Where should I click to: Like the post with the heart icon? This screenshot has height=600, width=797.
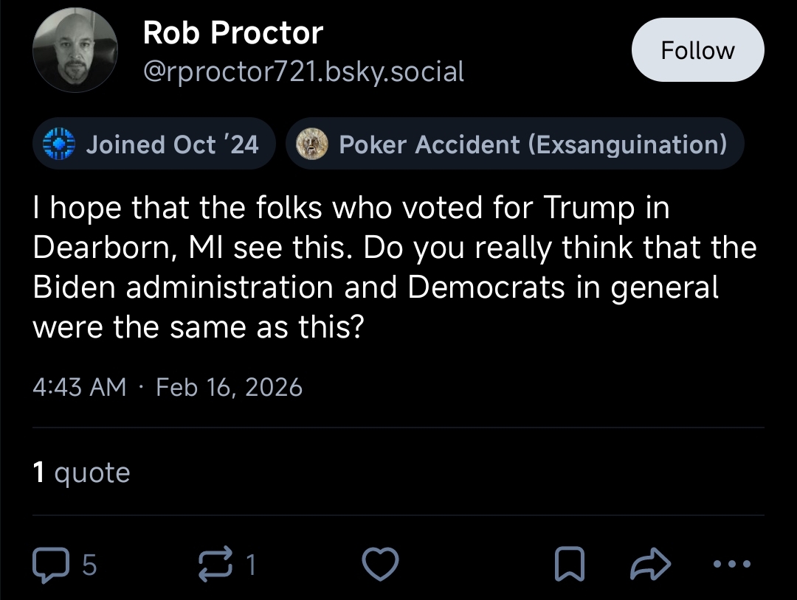click(x=382, y=565)
